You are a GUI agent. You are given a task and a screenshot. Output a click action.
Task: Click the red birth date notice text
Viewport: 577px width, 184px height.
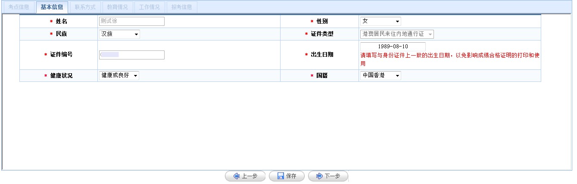tap(450, 56)
